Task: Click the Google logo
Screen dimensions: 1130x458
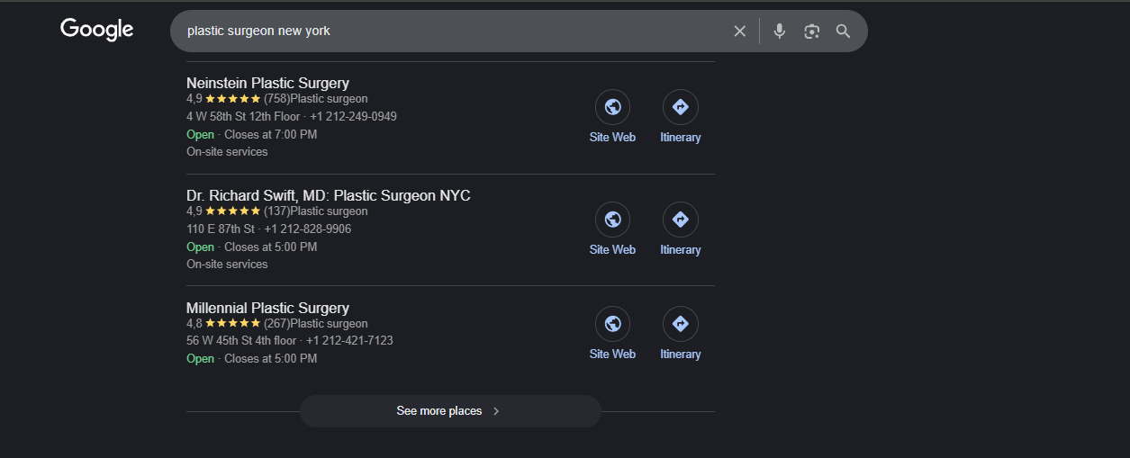Action: click(97, 30)
